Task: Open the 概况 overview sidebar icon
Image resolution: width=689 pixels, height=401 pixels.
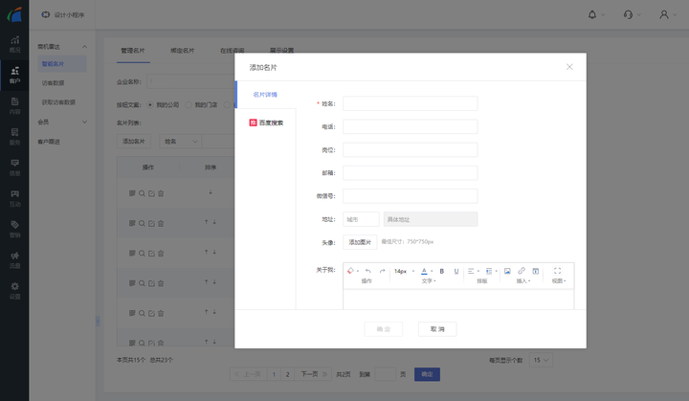Action: 14,44
